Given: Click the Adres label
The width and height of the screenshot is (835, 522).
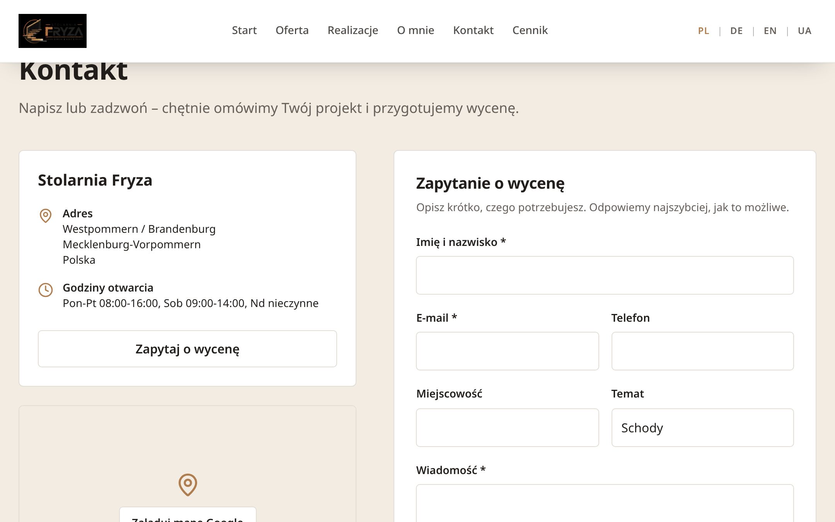Looking at the screenshot, I should tap(78, 213).
